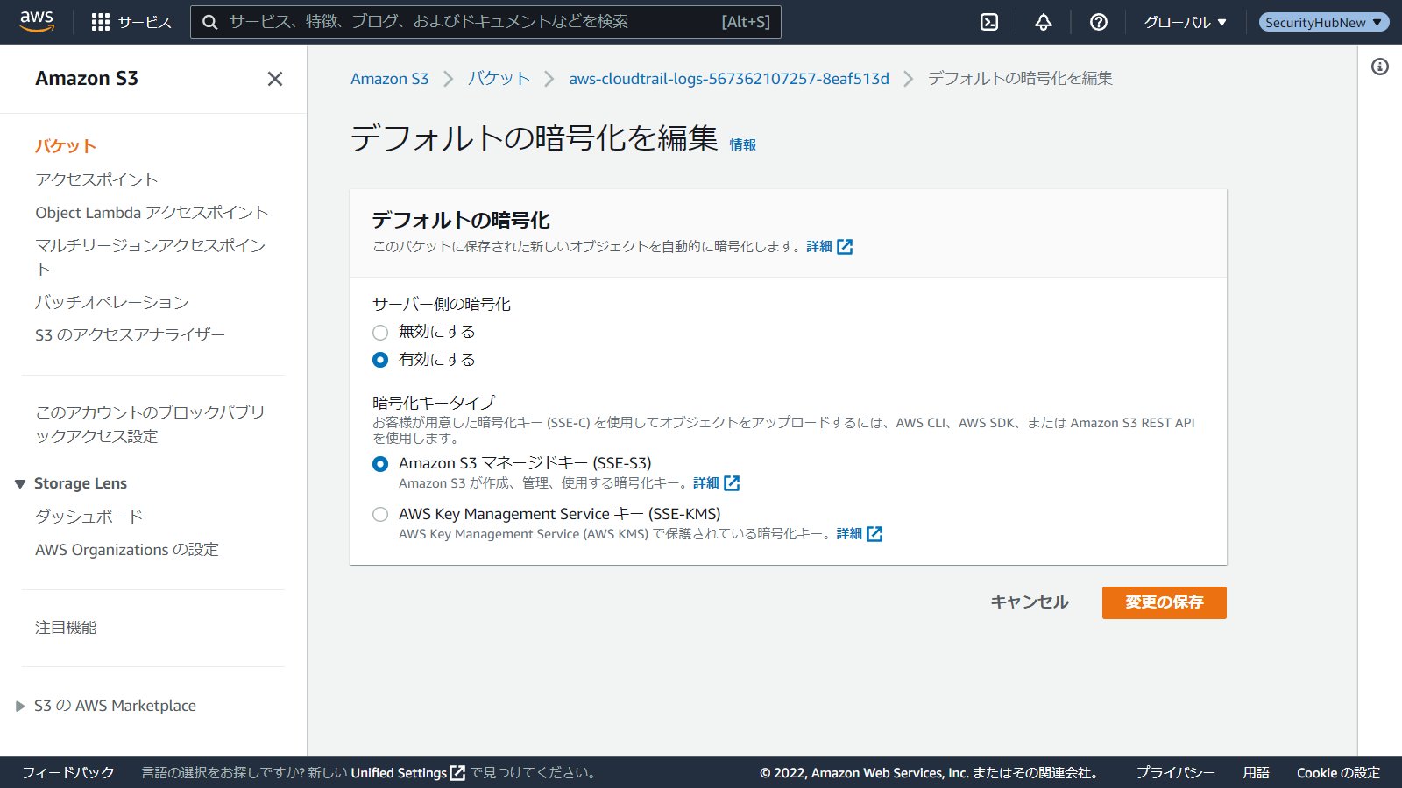Open the グローバル region dropdown
The image size is (1402, 788).
1185,22
